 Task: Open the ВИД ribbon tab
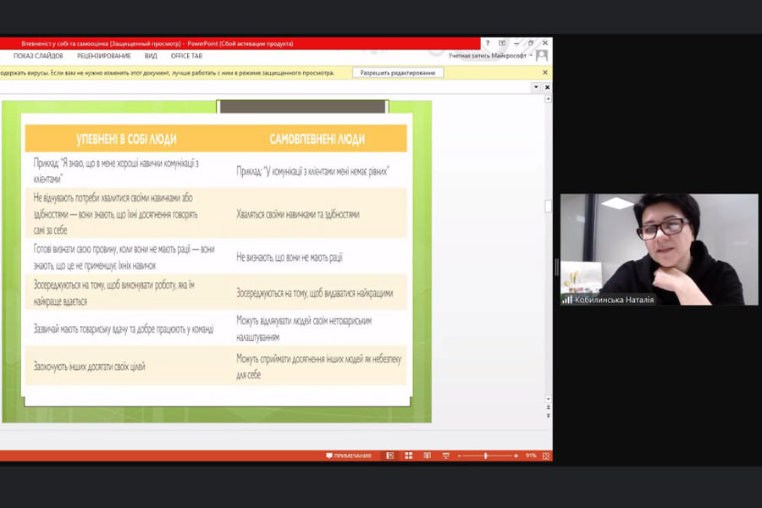coord(151,56)
